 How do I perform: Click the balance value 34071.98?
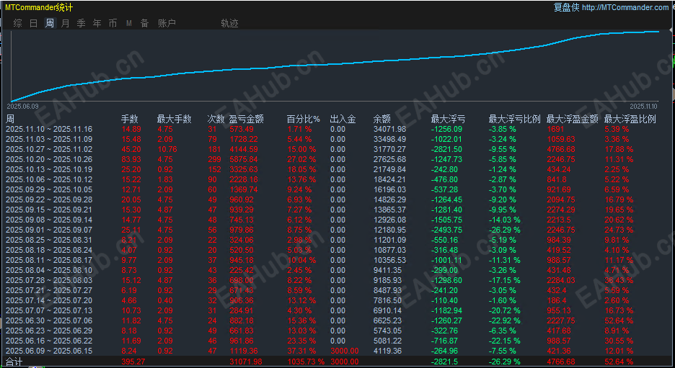[x=389, y=129]
